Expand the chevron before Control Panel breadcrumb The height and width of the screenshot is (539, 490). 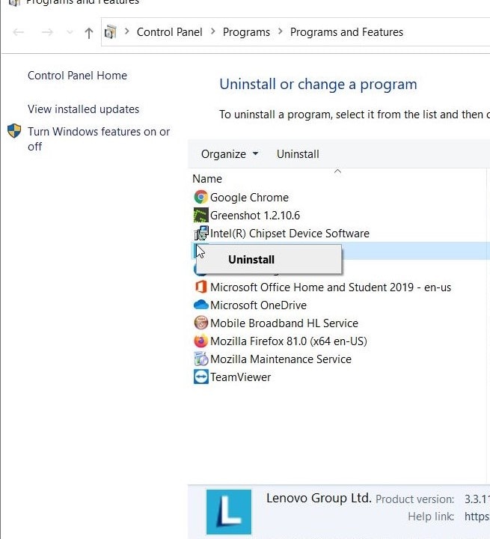click(126, 31)
